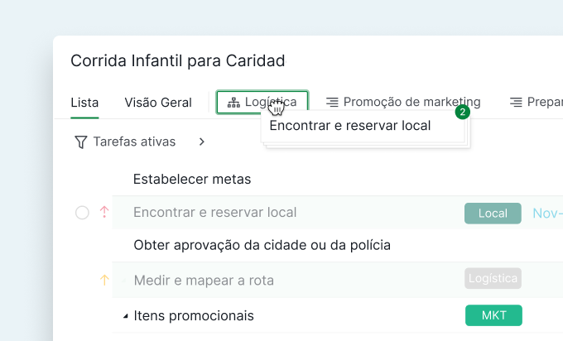Open the Visão Geral tab
The height and width of the screenshot is (341, 563).
[158, 103]
